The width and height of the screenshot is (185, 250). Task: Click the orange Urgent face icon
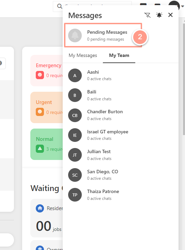[x=40, y=112]
